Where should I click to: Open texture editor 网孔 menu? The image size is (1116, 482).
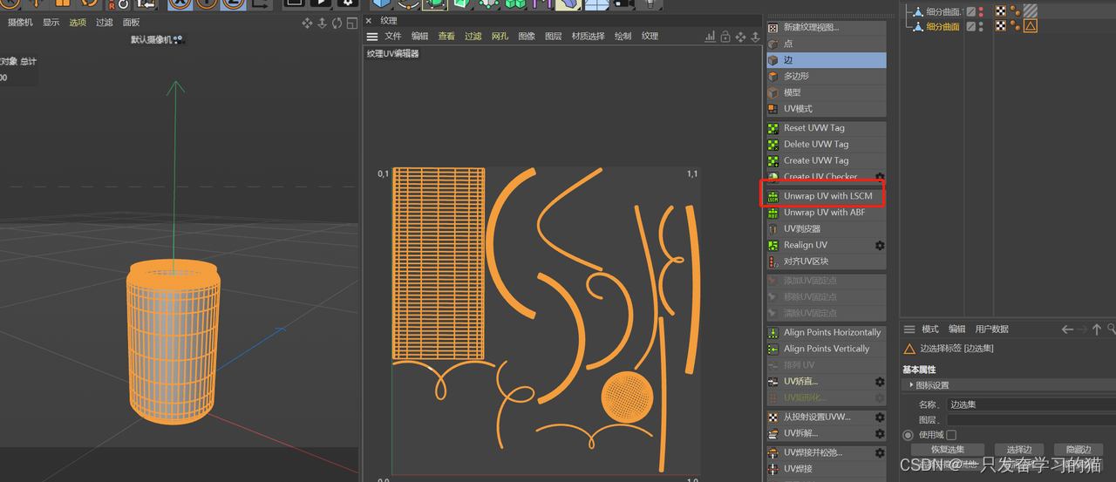(x=500, y=37)
